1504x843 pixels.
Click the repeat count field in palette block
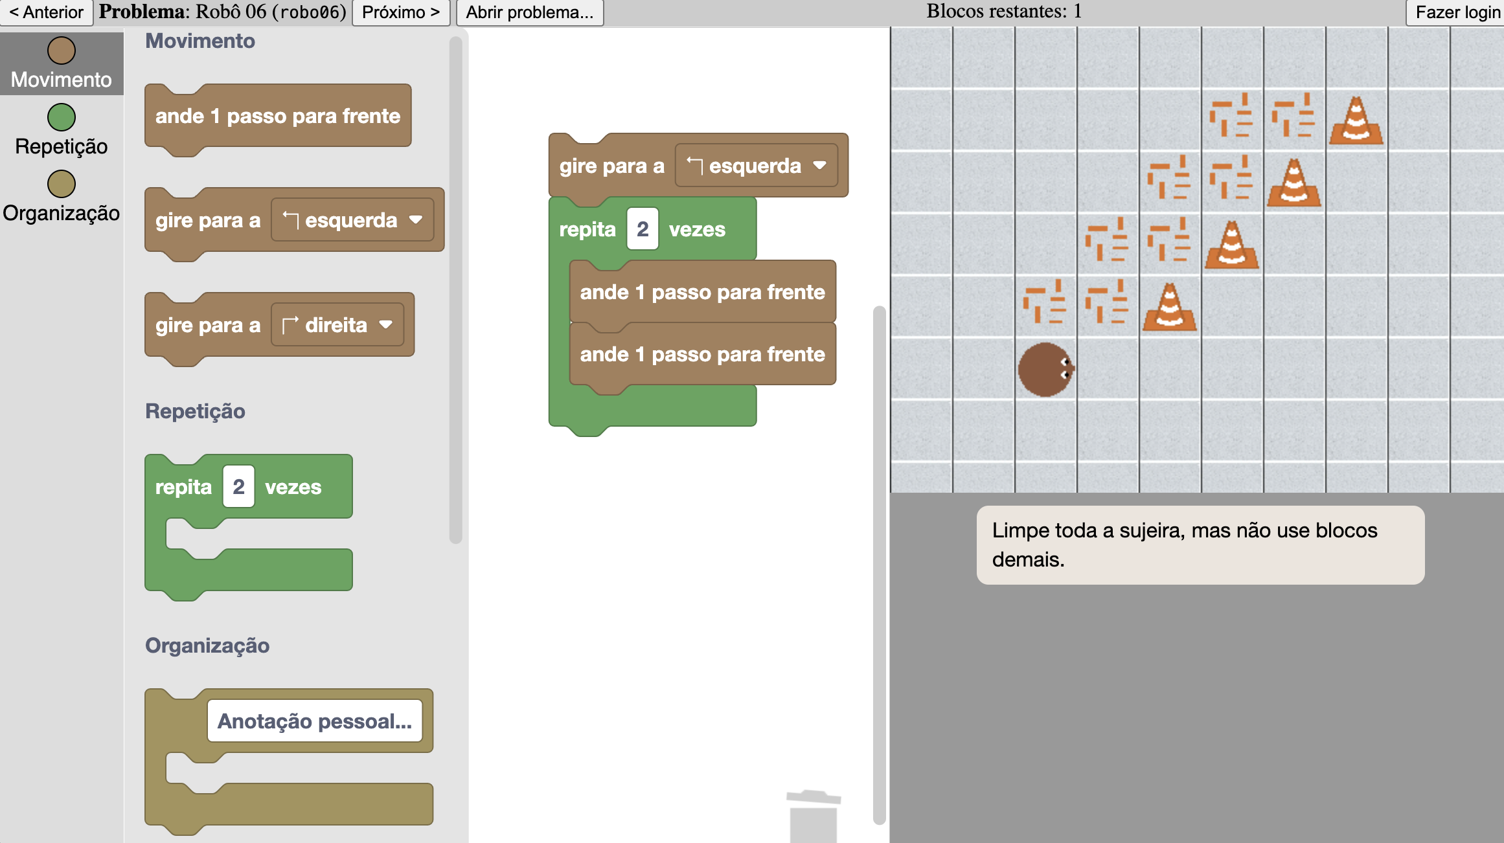(239, 486)
